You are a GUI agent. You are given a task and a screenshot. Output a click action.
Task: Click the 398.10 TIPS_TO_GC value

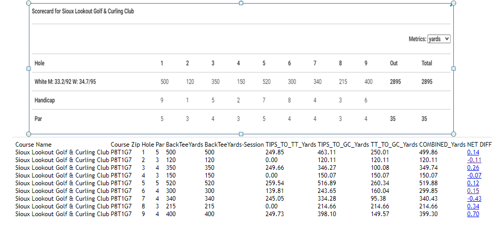click(326, 214)
